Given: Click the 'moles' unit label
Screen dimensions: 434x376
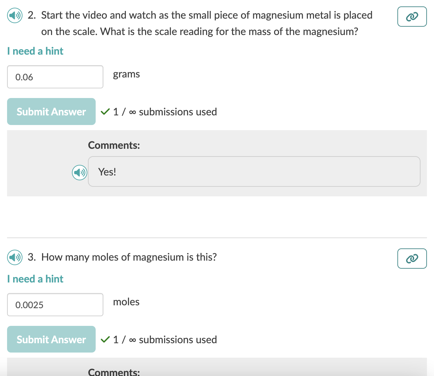Looking at the screenshot, I should (x=126, y=301).
